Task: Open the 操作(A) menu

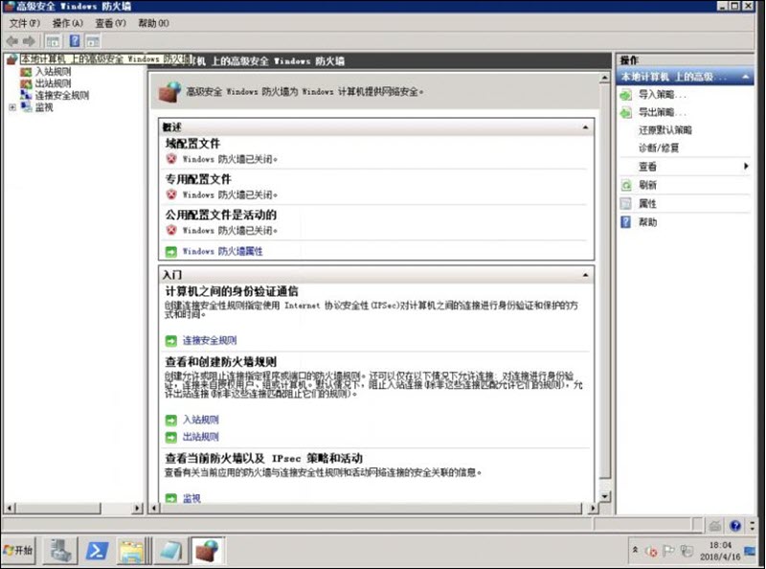Action: point(67,23)
